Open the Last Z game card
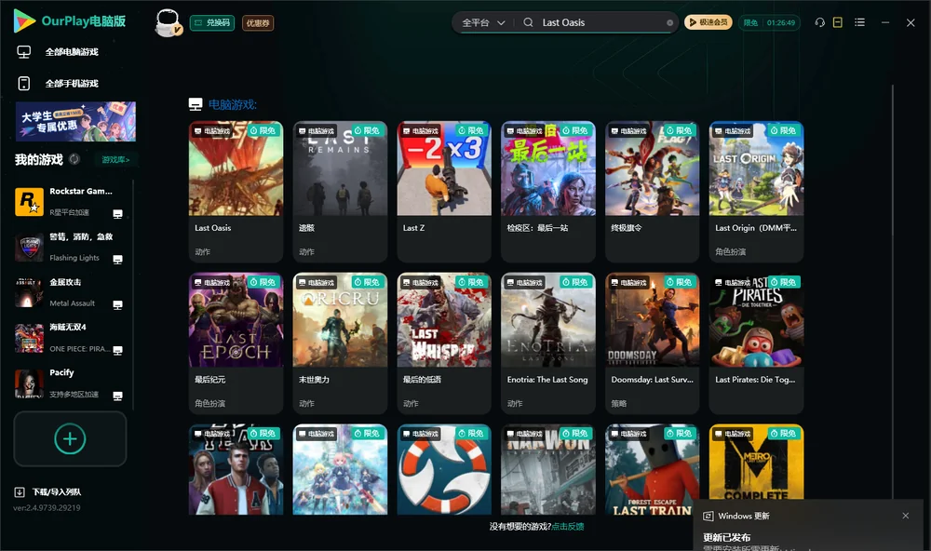The height and width of the screenshot is (551, 931). tap(444, 192)
